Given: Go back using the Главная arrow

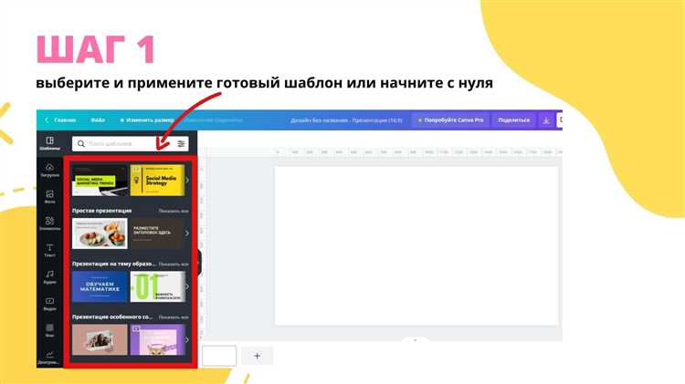Looking at the screenshot, I should click(47, 120).
